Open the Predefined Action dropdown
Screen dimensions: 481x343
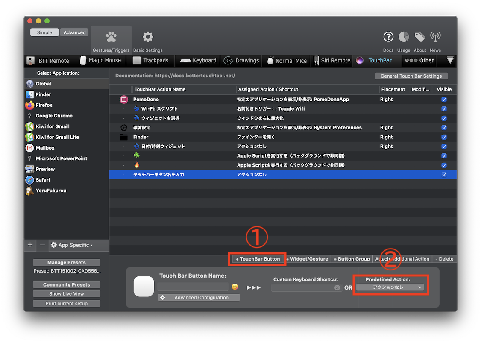click(390, 287)
